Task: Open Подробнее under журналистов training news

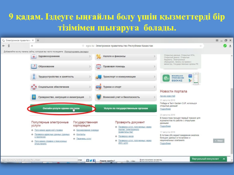Action: (165, 126)
